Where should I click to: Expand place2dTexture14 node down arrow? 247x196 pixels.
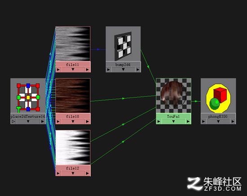(x=28, y=121)
